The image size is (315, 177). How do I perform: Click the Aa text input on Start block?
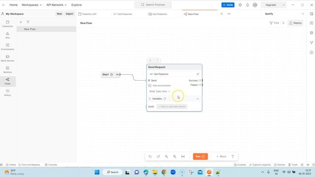(x=118, y=74)
